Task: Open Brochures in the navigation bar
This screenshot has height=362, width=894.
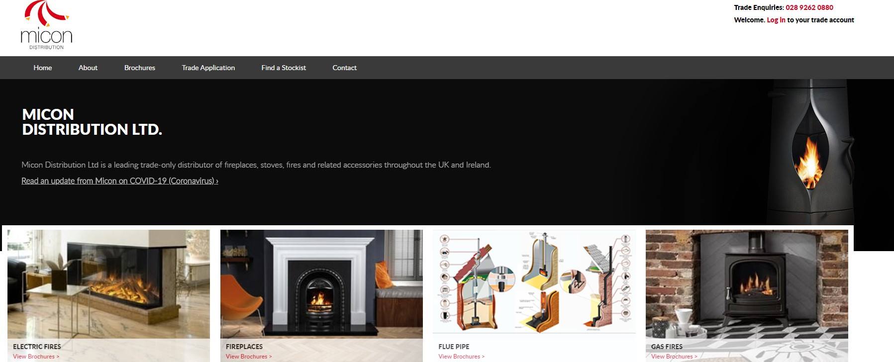Action: tap(140, 68)
